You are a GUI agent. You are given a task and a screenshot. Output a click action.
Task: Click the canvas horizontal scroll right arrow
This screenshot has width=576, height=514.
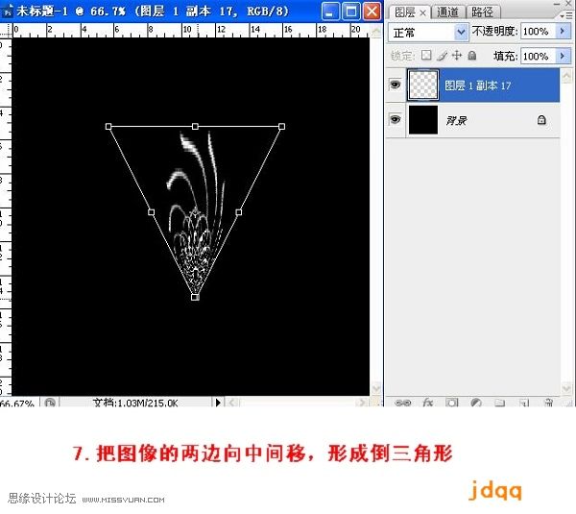coord(362,403)
